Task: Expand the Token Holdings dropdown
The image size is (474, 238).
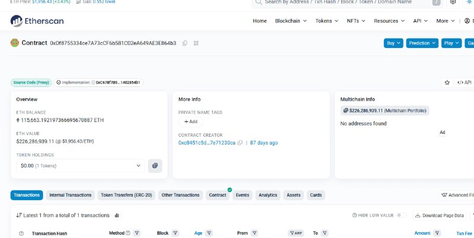Action: tap(81, 166)
